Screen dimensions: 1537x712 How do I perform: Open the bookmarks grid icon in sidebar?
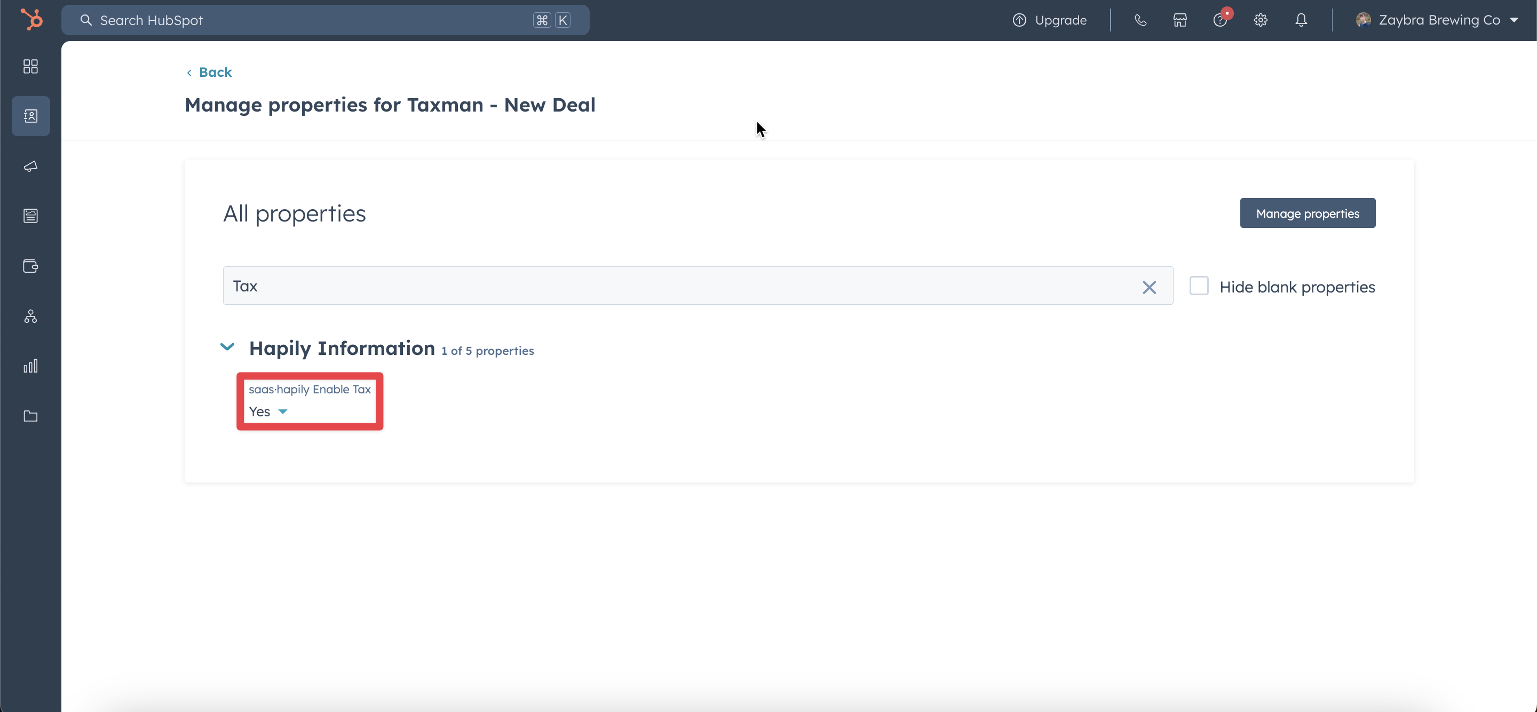tap(30, 66)
